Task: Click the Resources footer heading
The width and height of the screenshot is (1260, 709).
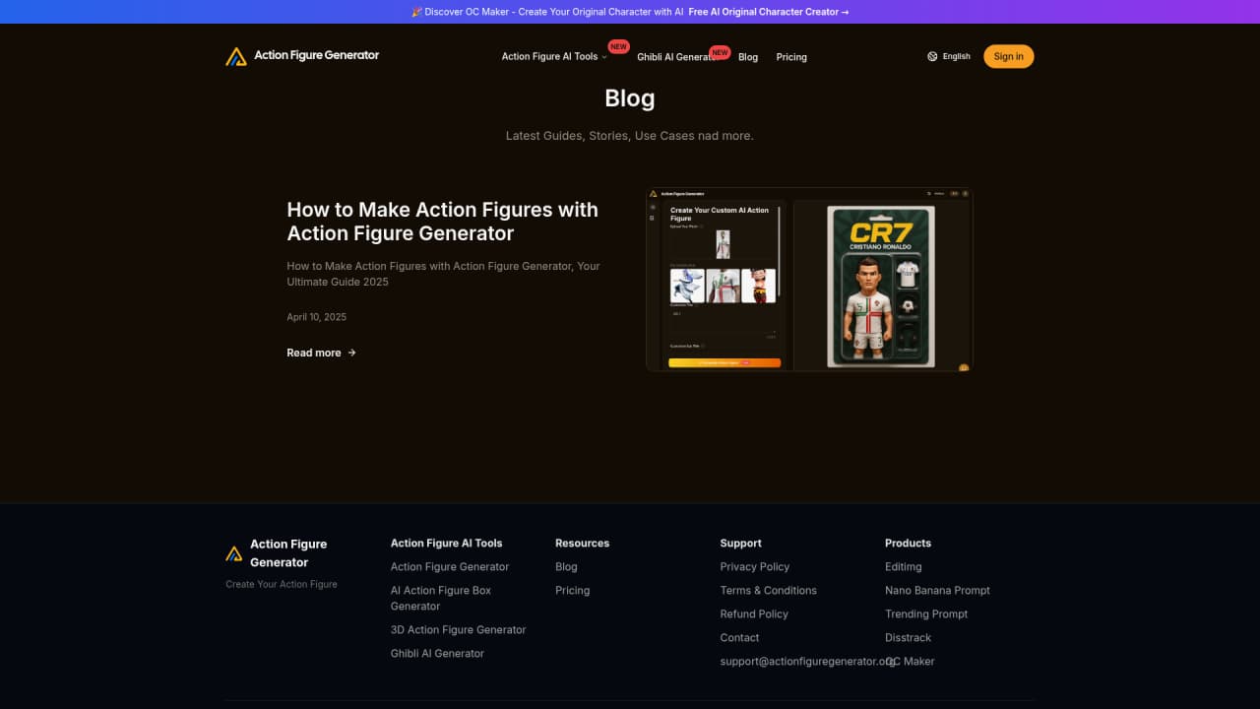Action: point(582,544)
